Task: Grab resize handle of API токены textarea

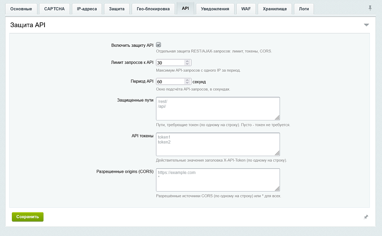Action: (x=277, y=153)
